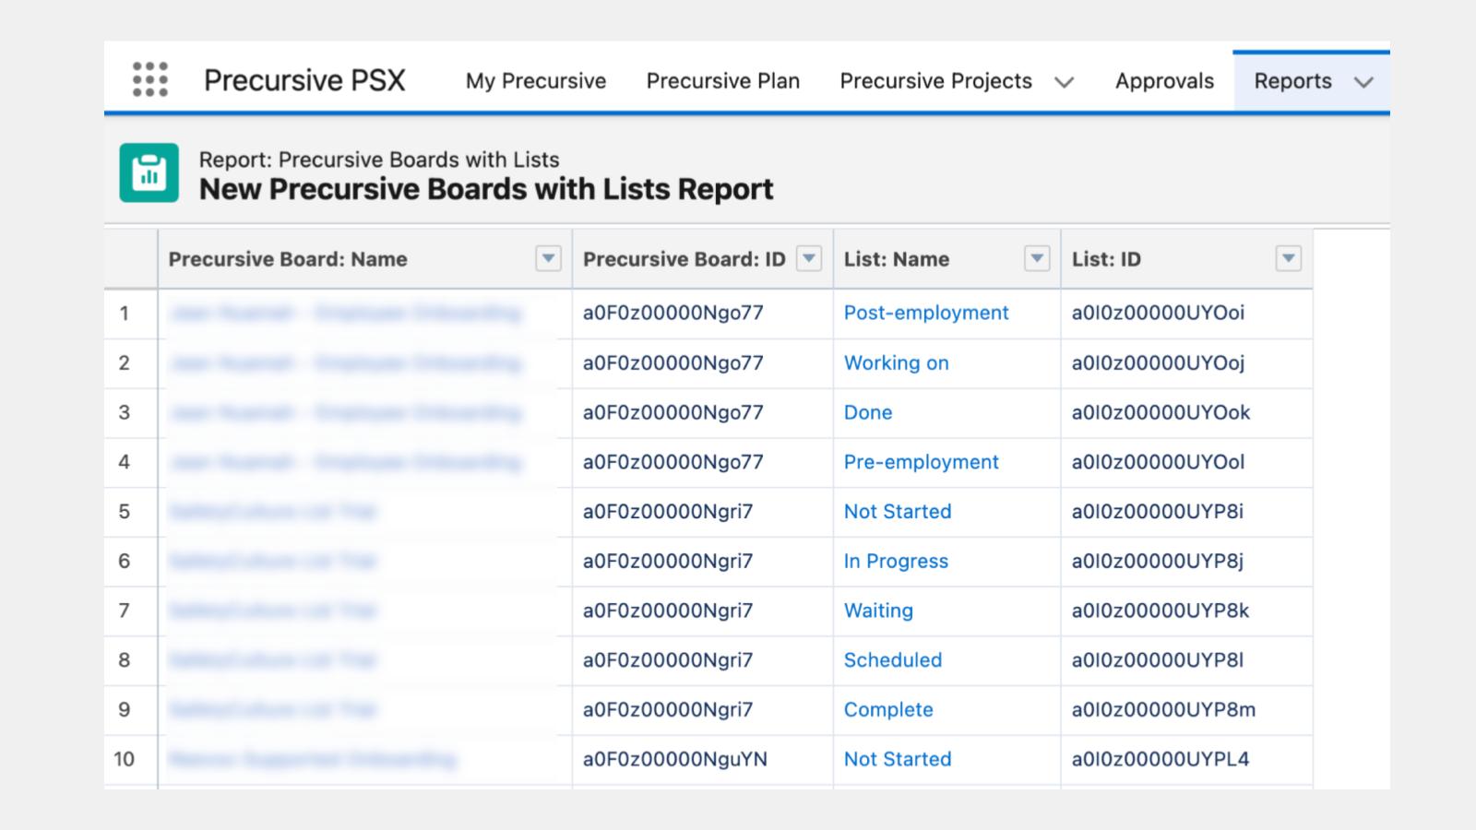Open the My Precursive tab

click(x=536, y=81)
